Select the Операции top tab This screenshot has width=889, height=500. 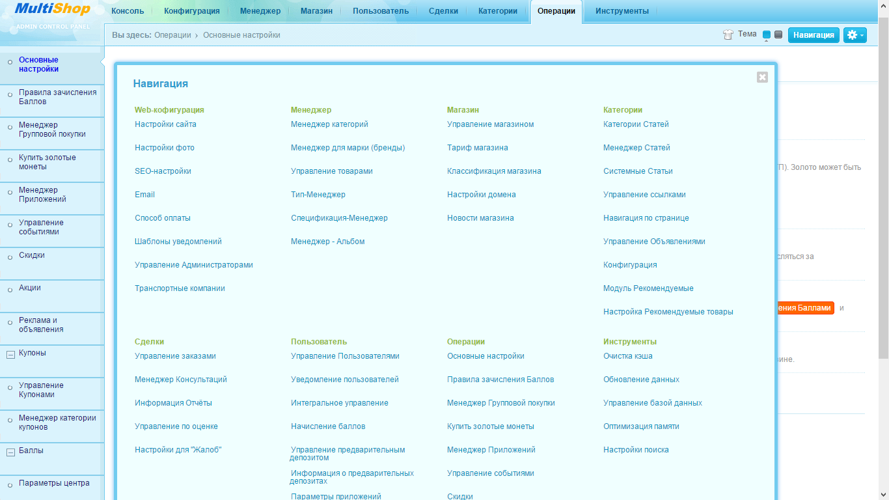[556, 11]
